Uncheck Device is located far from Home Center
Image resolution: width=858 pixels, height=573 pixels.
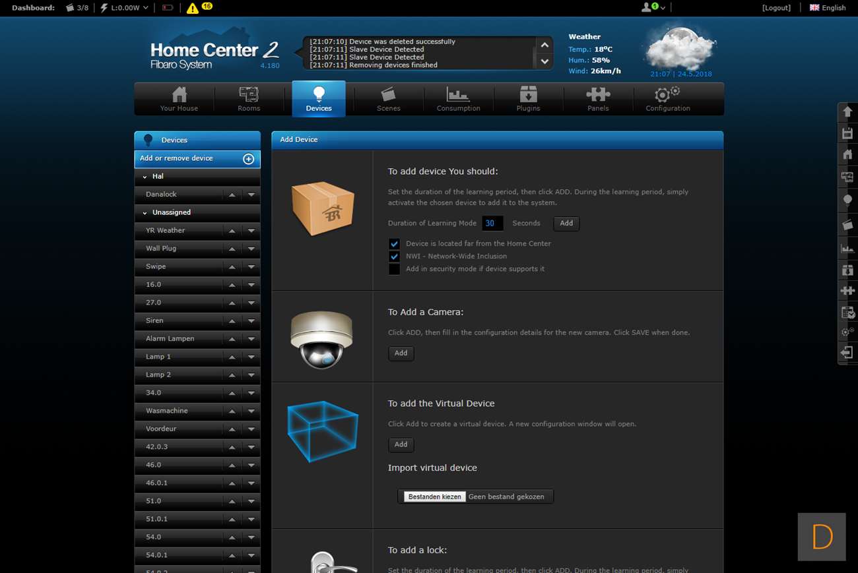[395, 244]
